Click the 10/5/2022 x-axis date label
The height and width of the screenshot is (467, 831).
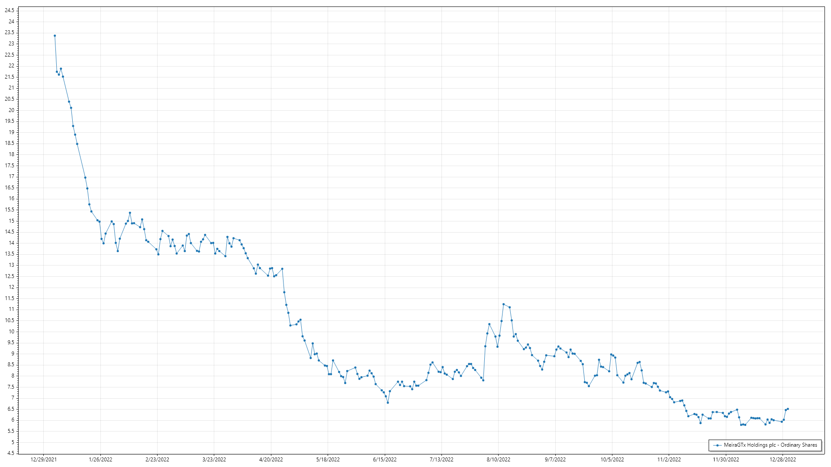point(612,460)
